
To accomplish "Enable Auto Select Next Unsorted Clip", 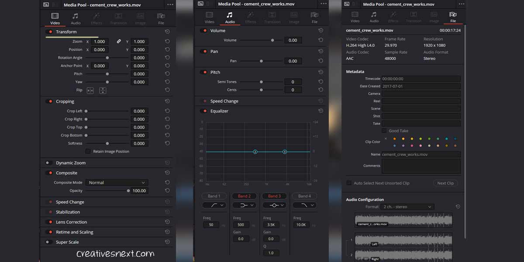I will 349,183.
